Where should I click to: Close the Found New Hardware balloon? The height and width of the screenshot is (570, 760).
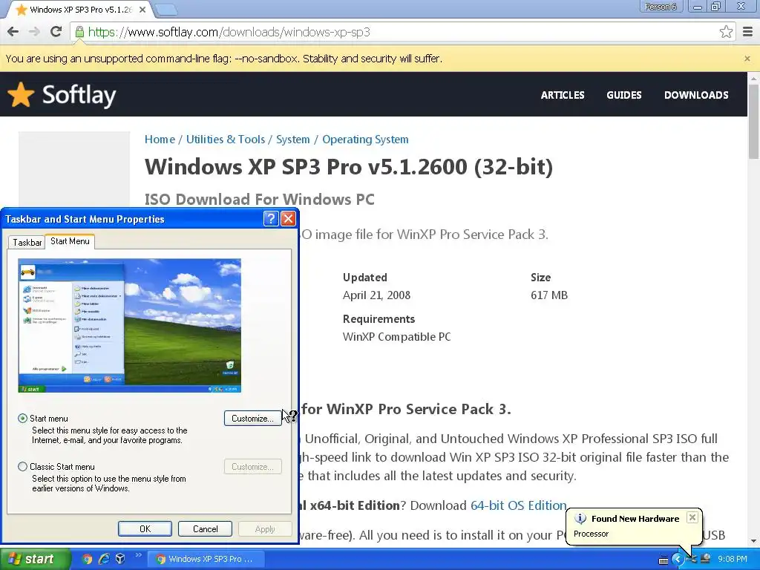pyautogui.click(x=692, y=517)
